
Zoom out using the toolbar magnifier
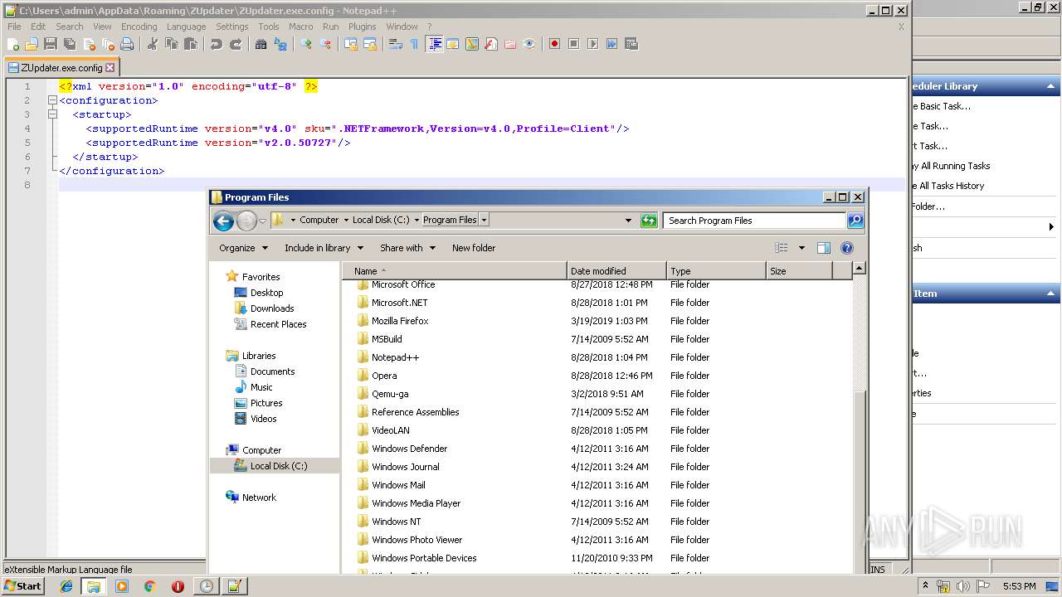tap(325, 44)
